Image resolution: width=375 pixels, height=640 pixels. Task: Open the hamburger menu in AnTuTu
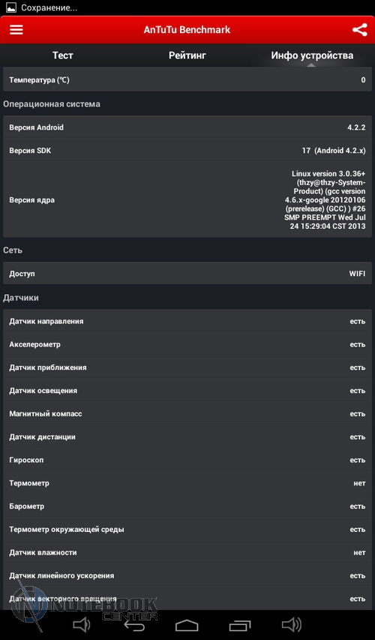[16, 30]
